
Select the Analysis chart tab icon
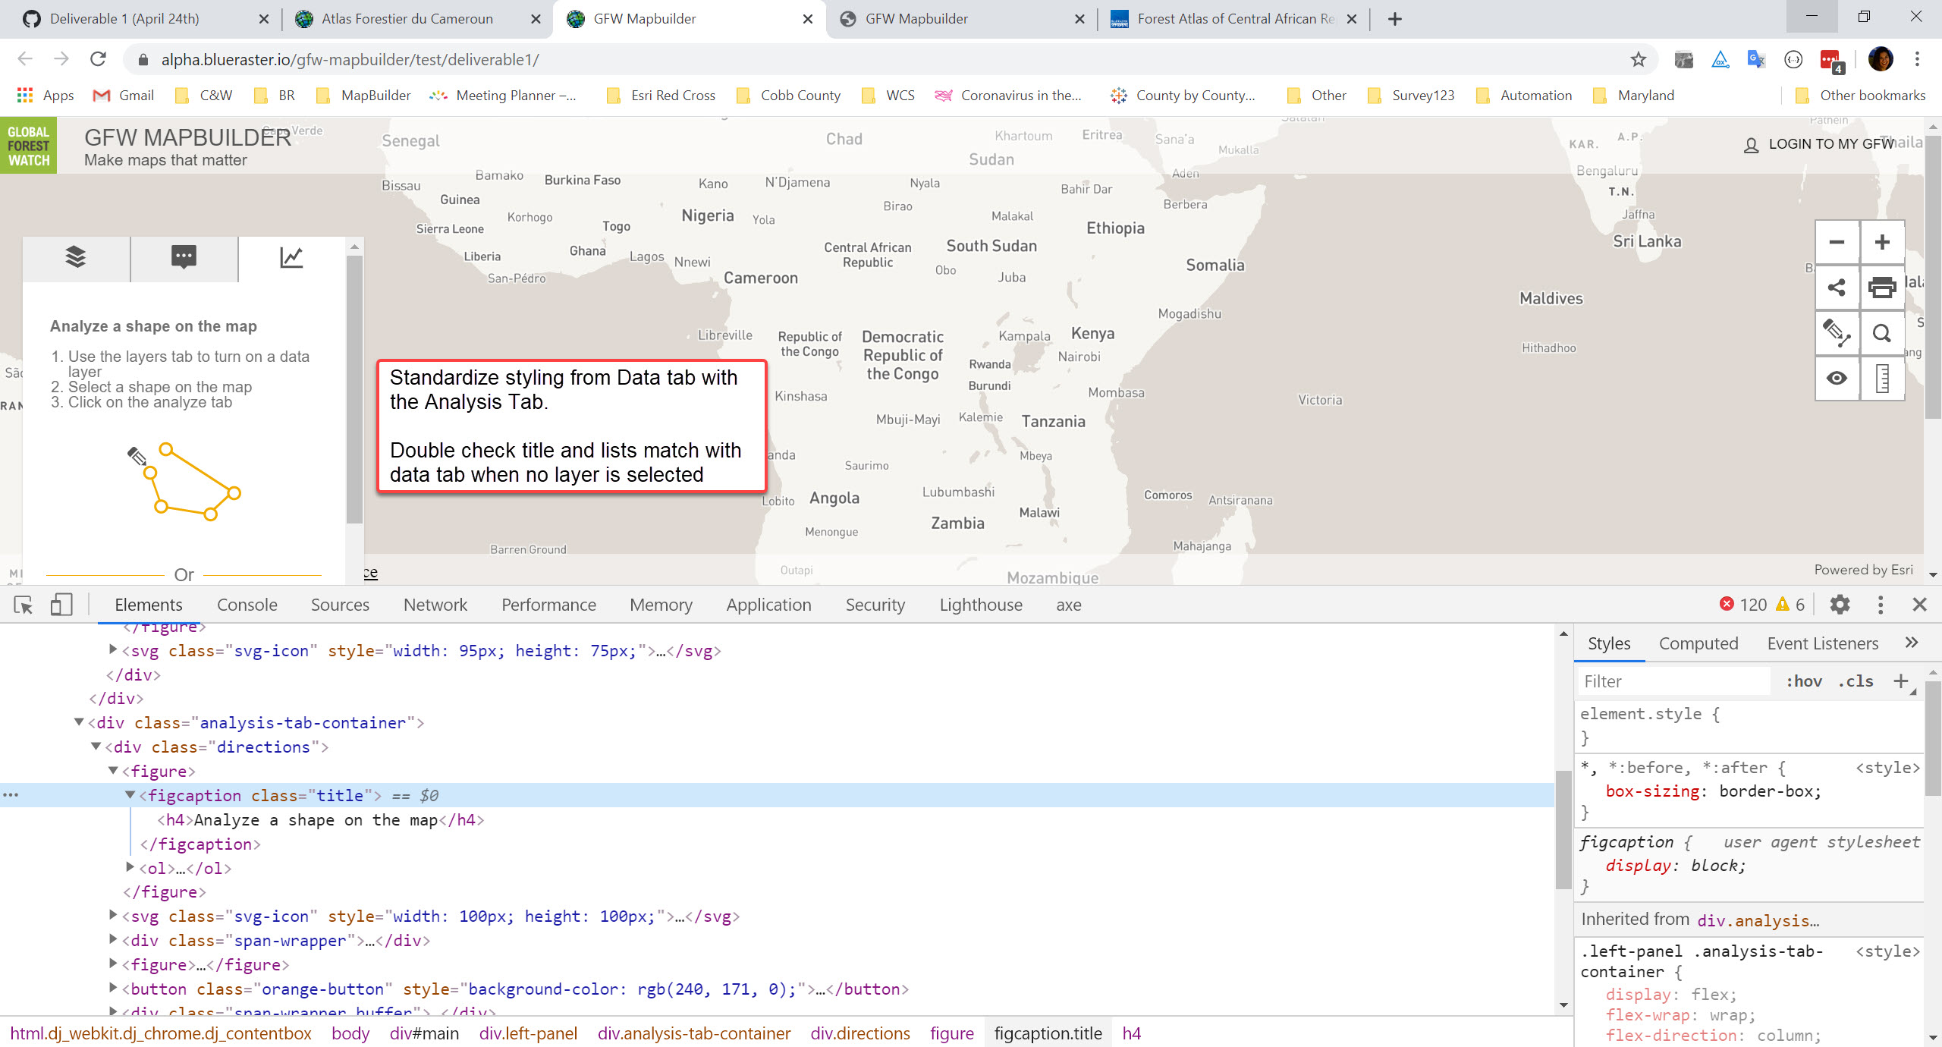pyautogui.click(x=291, y=258)
